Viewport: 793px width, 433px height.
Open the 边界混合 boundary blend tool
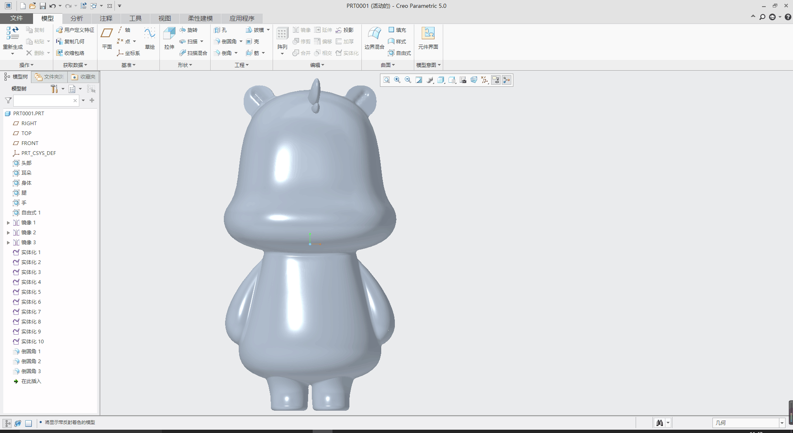click(374, 34)
